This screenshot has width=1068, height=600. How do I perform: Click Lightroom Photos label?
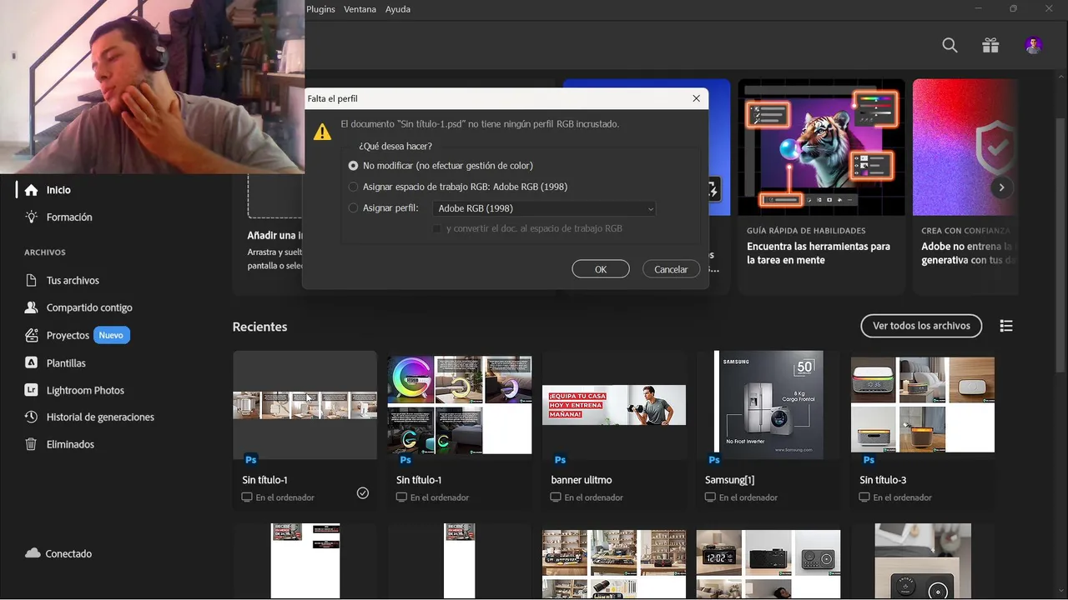tap(85, 390)
